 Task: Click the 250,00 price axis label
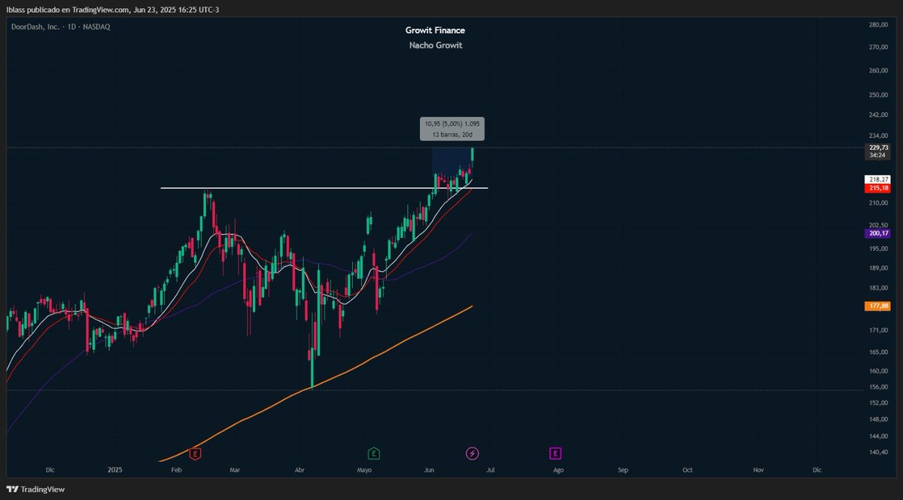879,95
